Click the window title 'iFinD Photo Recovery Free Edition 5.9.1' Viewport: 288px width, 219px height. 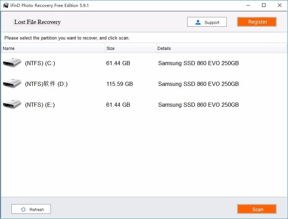(x=49, y=5)
